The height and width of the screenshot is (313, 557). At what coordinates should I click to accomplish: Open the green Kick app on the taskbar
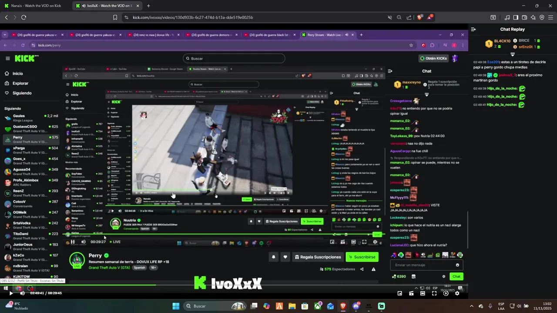[382, 306]
